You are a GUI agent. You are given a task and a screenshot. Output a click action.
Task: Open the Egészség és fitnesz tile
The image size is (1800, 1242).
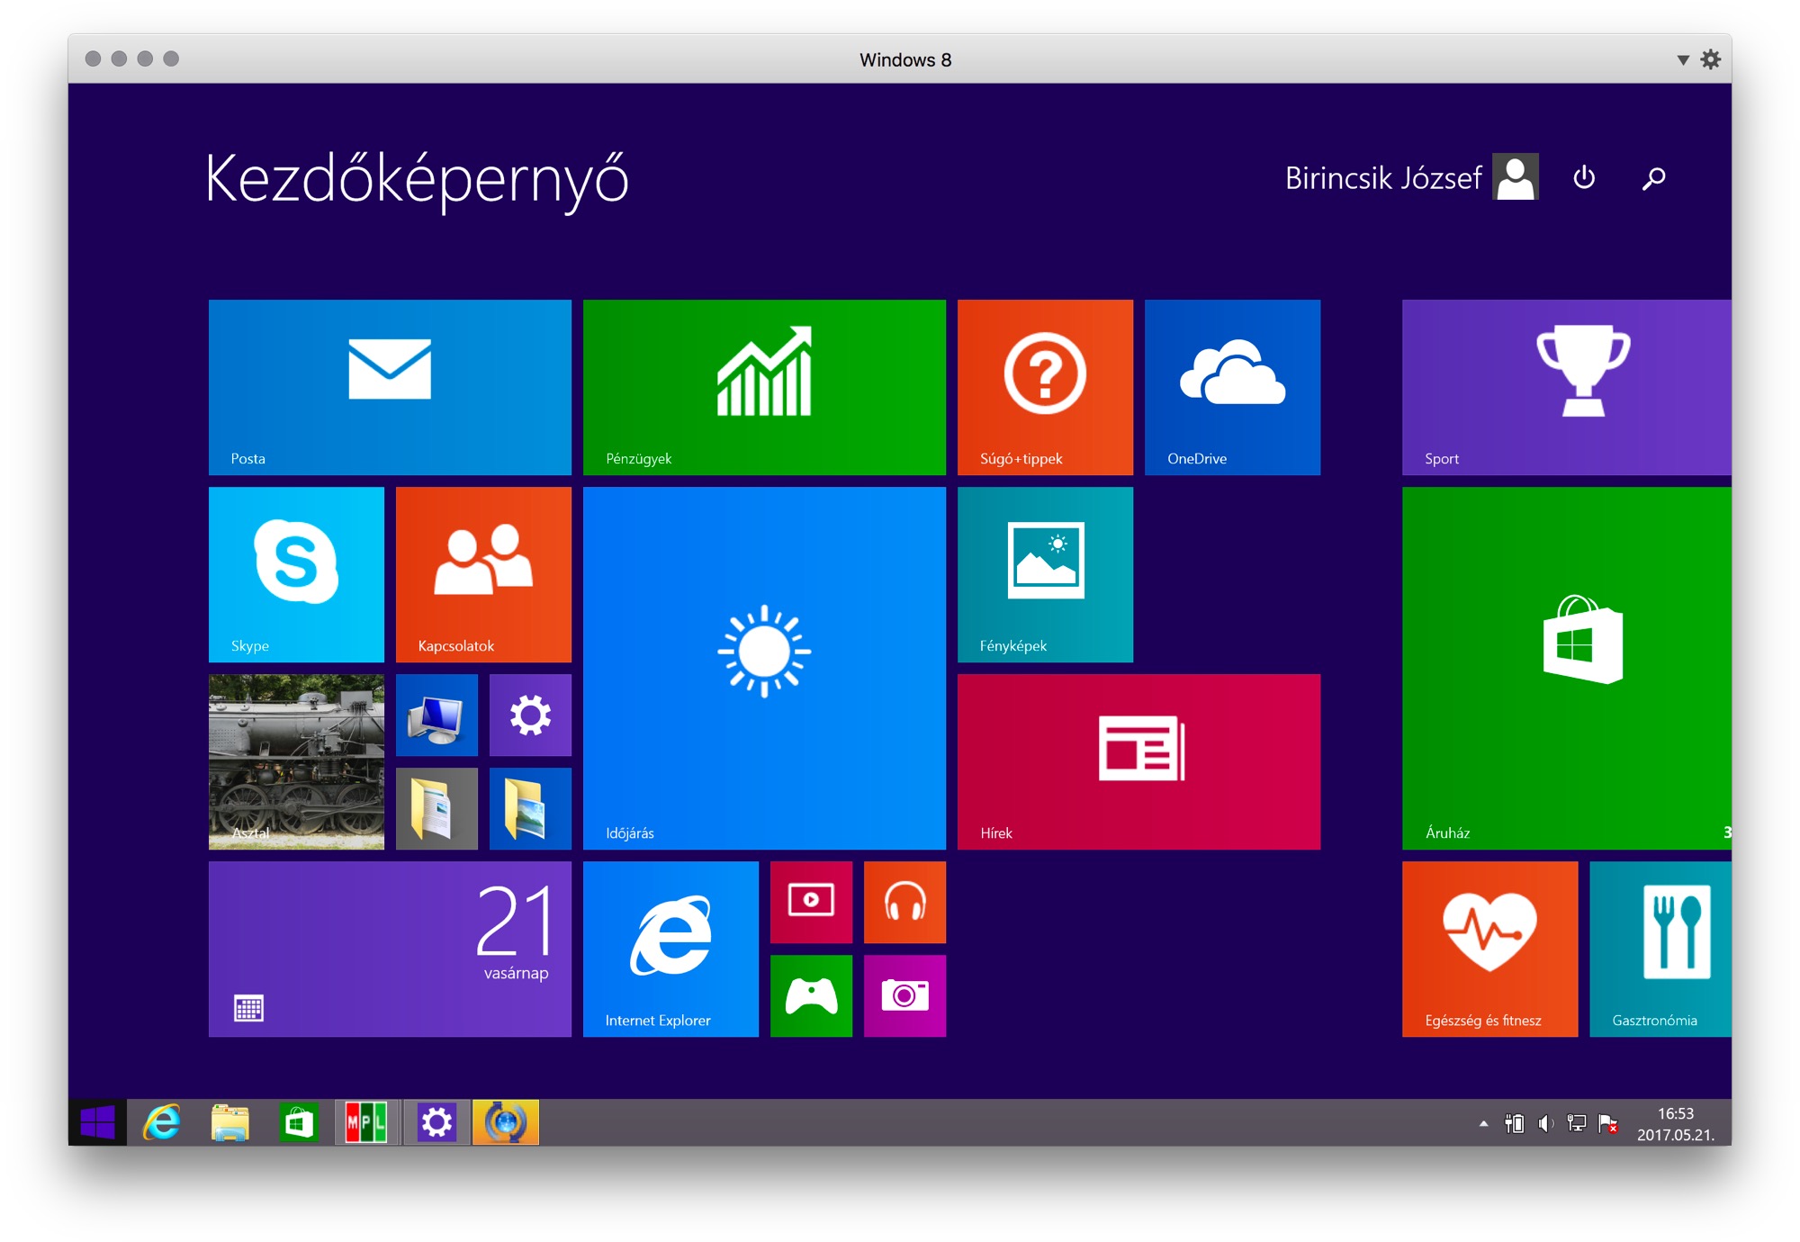1489,949
